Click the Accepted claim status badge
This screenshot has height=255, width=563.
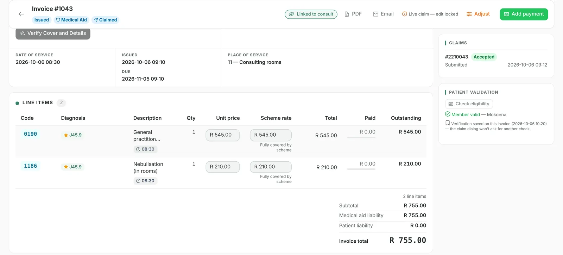[x=484, y=57]
